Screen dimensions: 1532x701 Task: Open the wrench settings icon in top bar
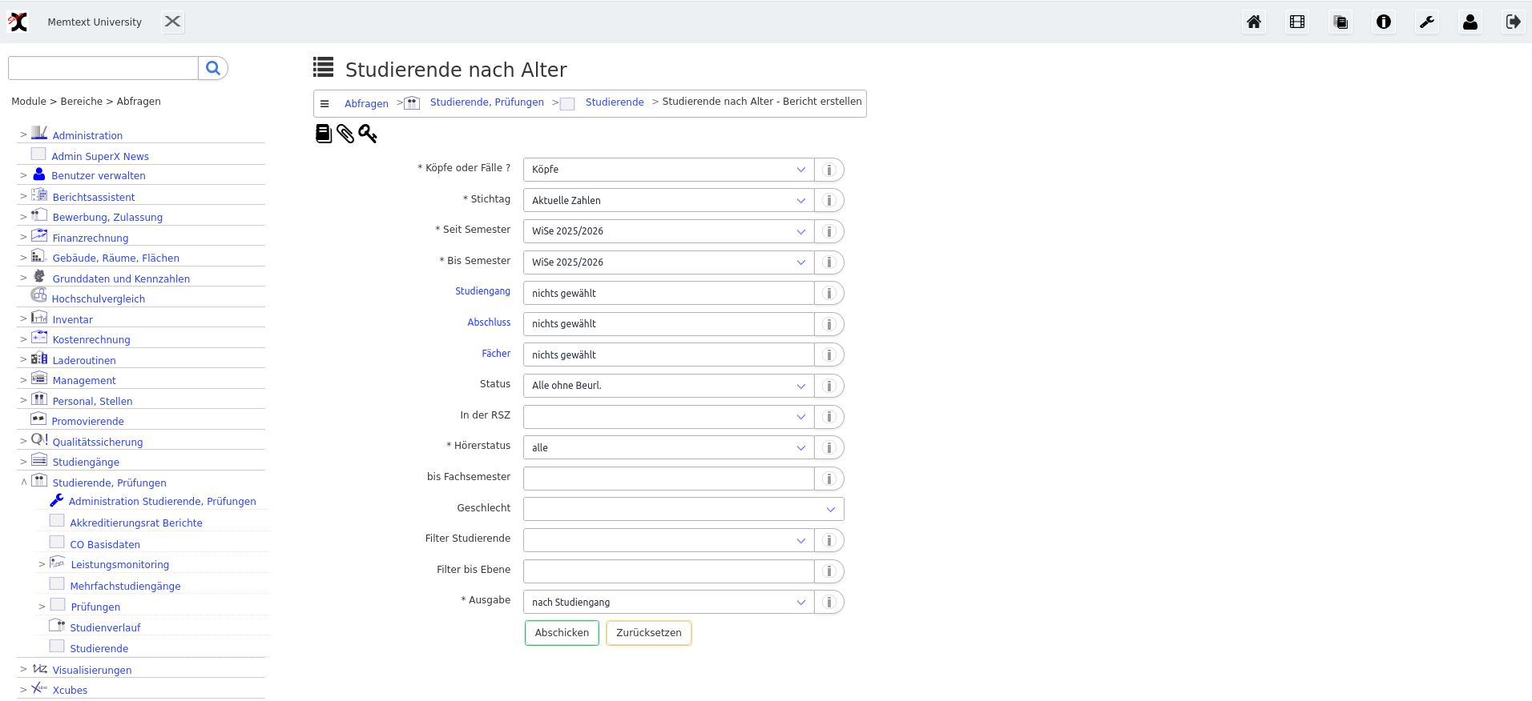(x=1427, y=22)
